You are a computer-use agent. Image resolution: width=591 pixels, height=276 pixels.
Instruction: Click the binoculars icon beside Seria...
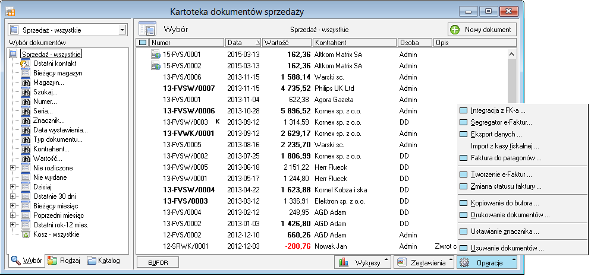click(25, 111)
